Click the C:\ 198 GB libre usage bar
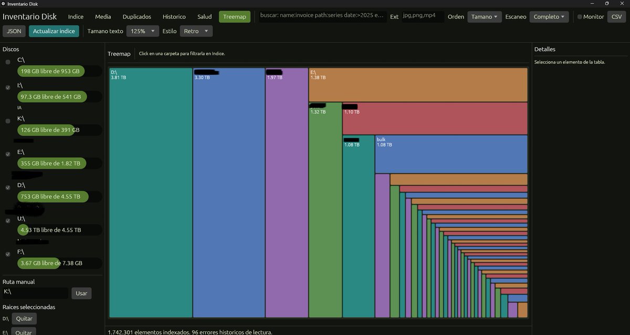The width and height of the screenshot is (630, 335). point(59,71)
